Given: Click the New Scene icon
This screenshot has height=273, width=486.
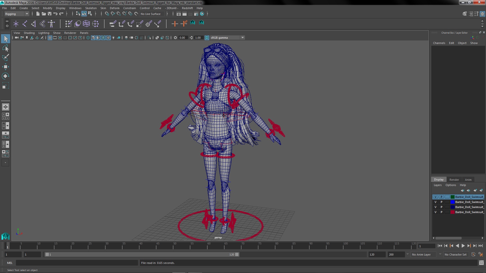Looking at the screenshot, I should click(38, 14).
